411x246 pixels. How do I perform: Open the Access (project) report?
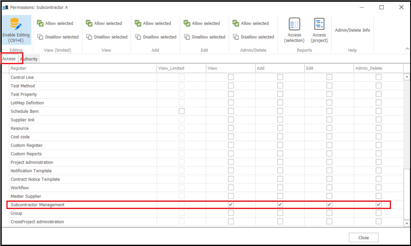tap(319, 30)
